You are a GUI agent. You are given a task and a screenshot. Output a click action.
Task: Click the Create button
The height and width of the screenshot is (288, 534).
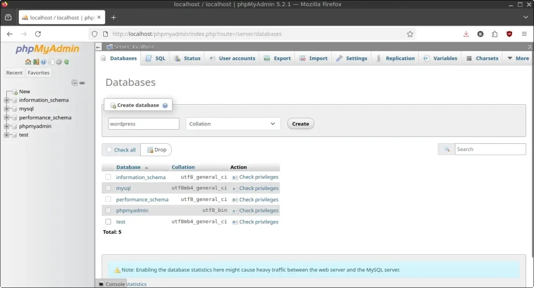[x=300, y=124]
